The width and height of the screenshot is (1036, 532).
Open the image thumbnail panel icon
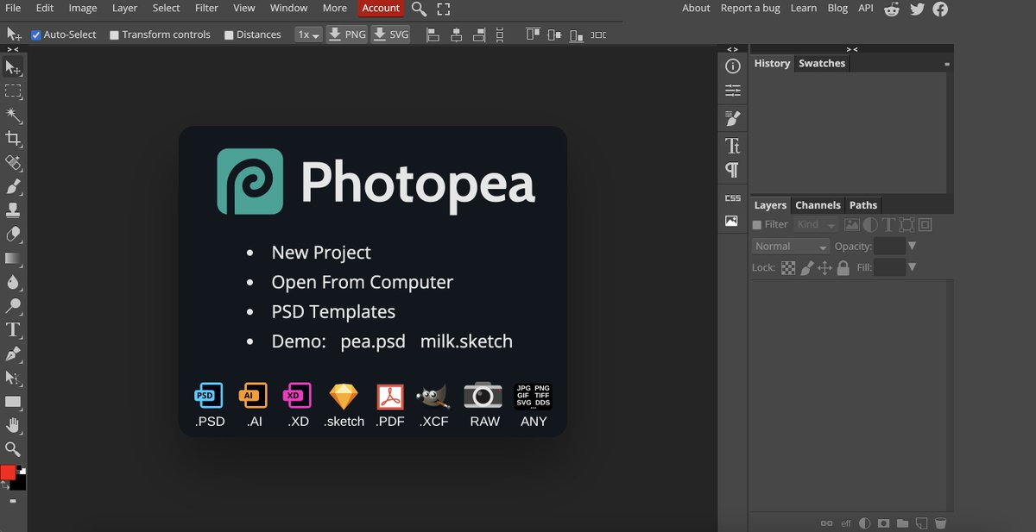(732, 221)
